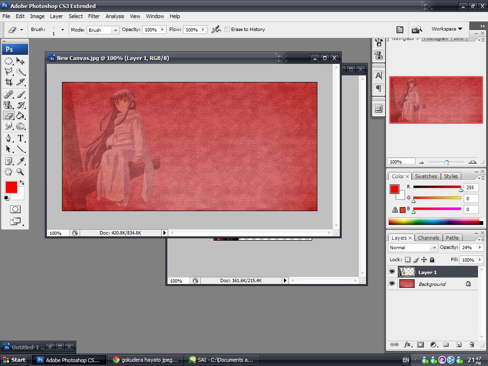Open the eraser Opacity slider arrow
Screen dimensions: 488x366
(162, 30)
